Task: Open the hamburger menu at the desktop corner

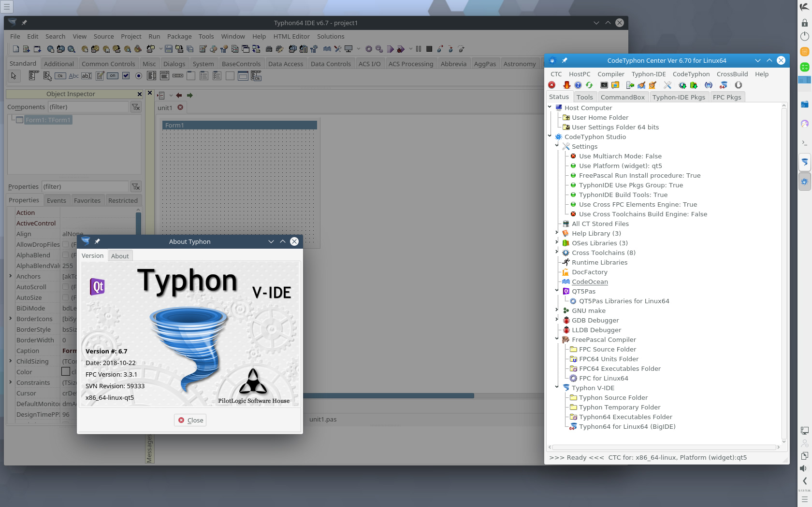Action: point(7,7)
